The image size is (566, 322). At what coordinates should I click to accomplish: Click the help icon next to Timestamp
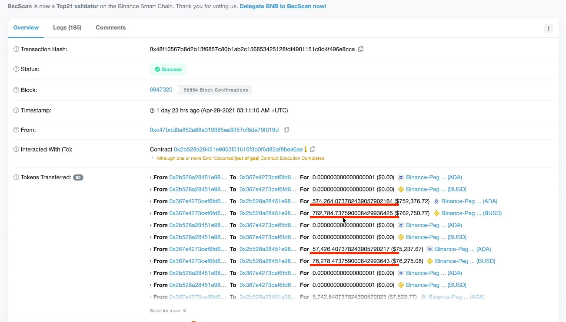point(16,111)
